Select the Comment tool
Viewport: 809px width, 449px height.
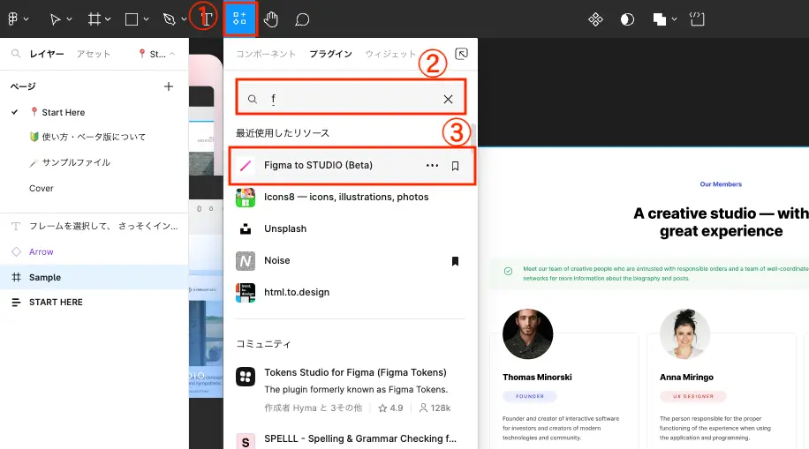pyautogui.click(x=302, y=19)
